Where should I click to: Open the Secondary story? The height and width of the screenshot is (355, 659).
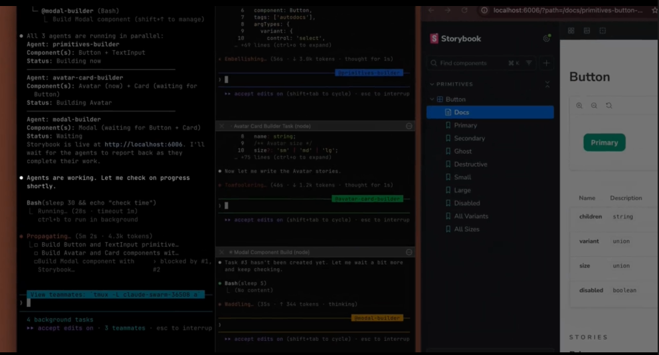(x=469, y=138)
